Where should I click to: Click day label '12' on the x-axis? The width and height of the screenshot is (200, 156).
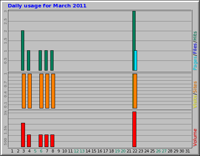[76, 151]
